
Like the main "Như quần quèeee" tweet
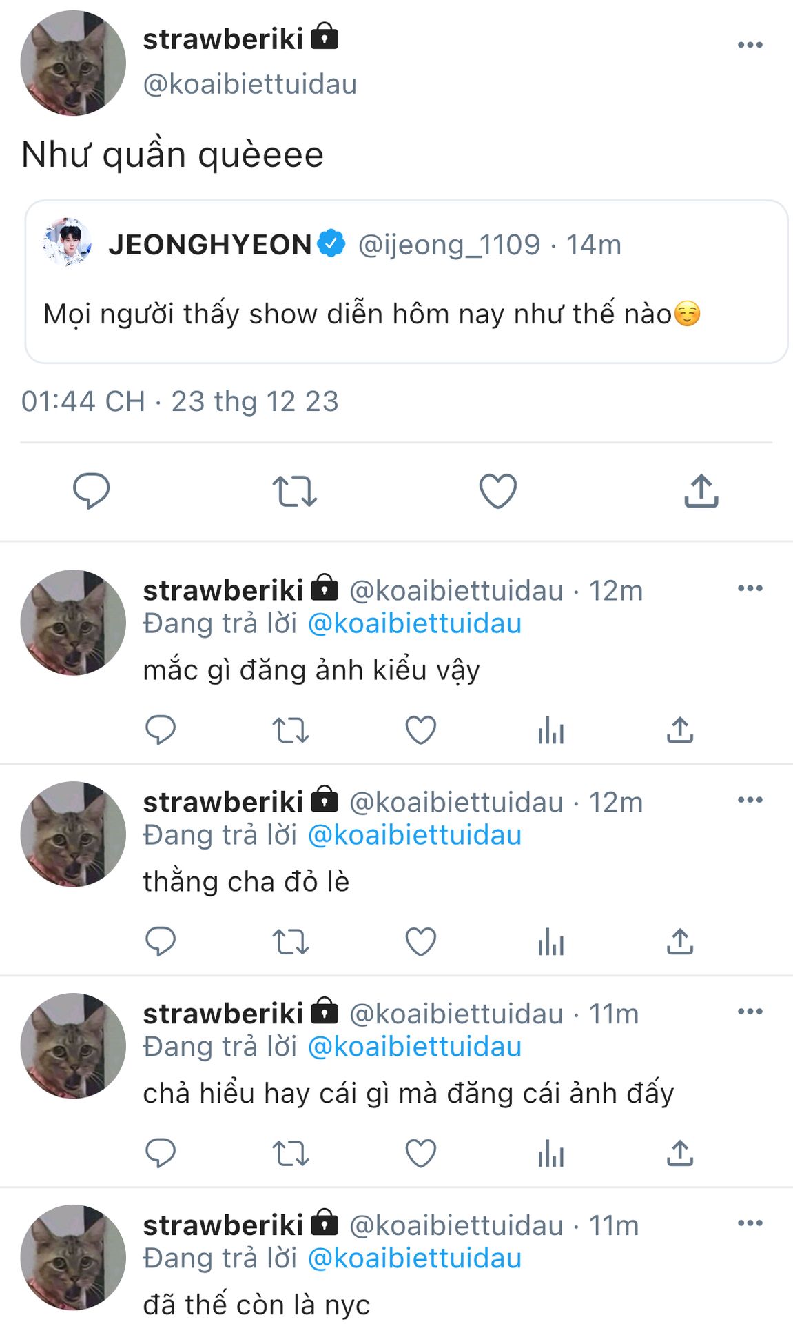pyautogui.click(x=497, y=491)
